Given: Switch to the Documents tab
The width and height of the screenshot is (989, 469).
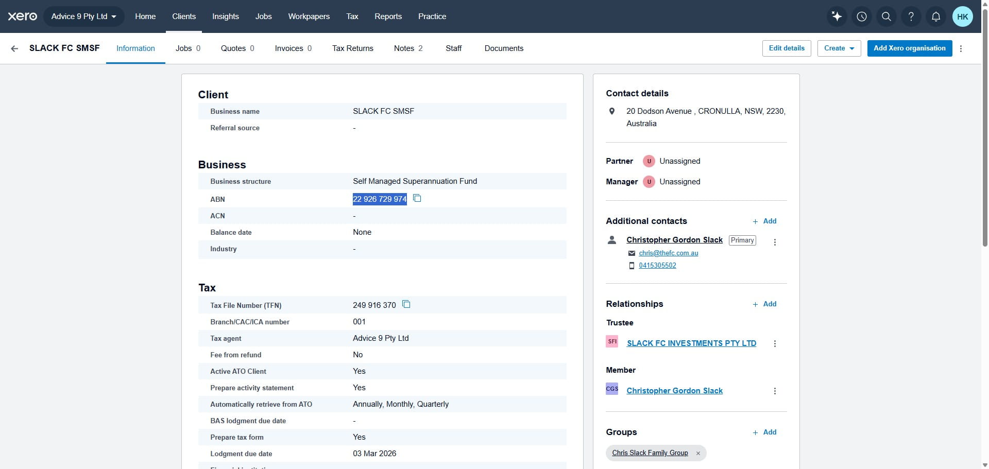Looking at the screenshot, I should click(504, 48).
